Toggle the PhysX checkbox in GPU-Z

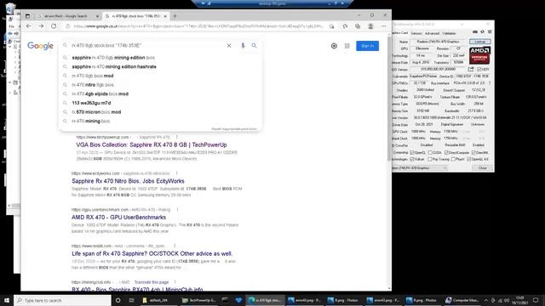coord(453,159)
